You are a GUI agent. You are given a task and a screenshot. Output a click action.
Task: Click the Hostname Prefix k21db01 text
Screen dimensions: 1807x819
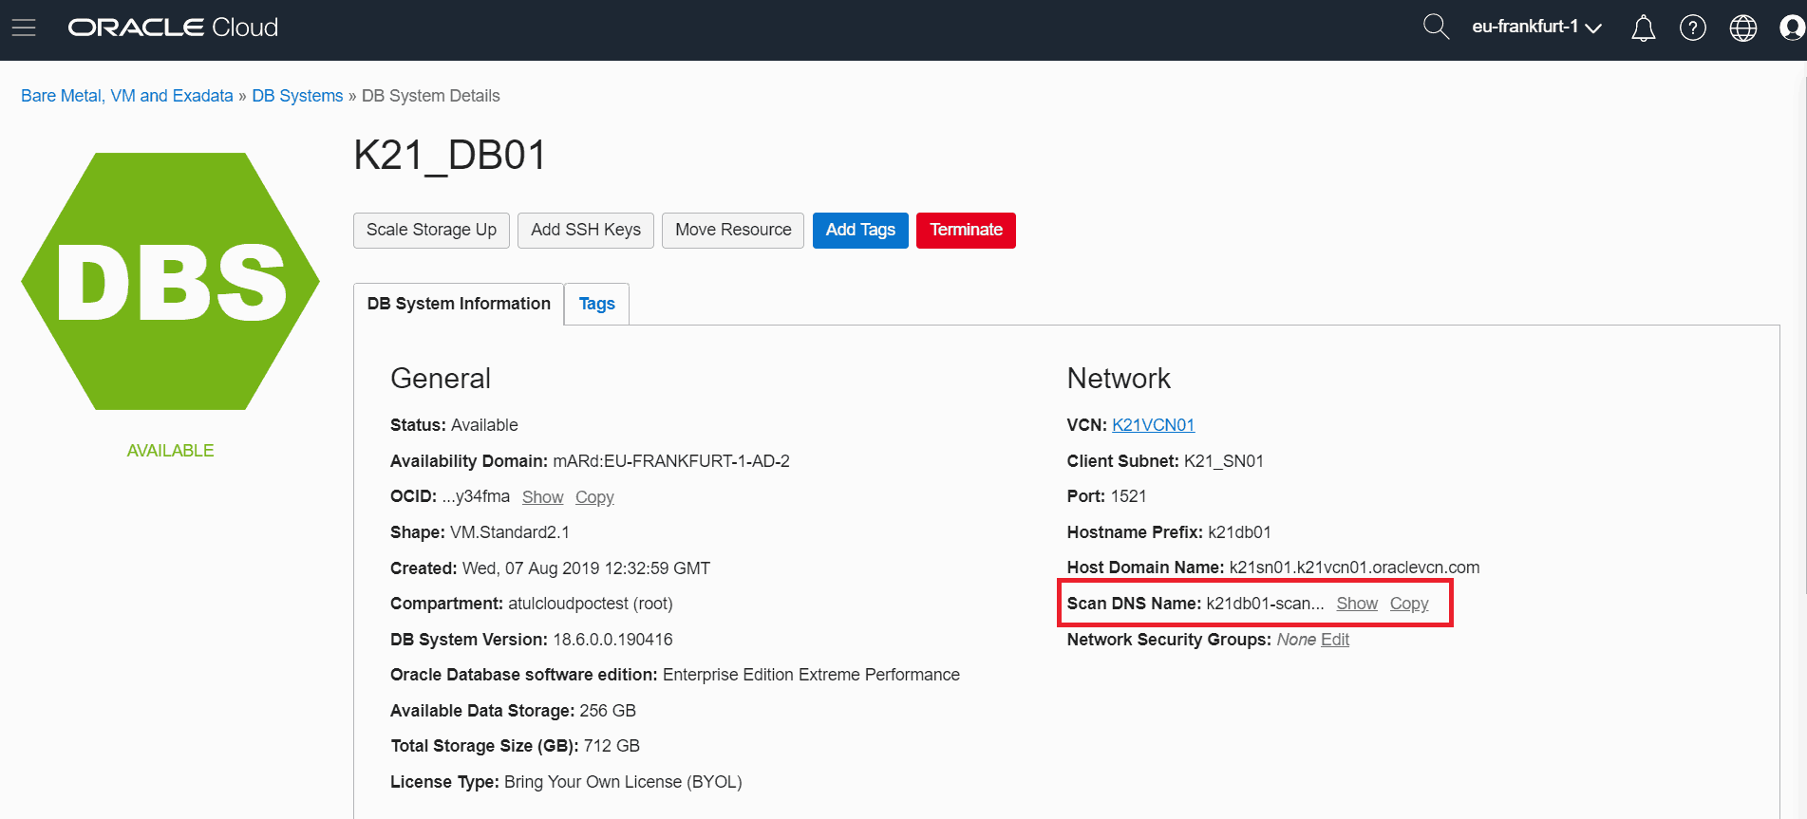point(1239,532)
